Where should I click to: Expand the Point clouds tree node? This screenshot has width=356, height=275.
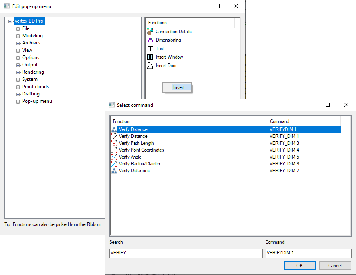coord(18,87)
